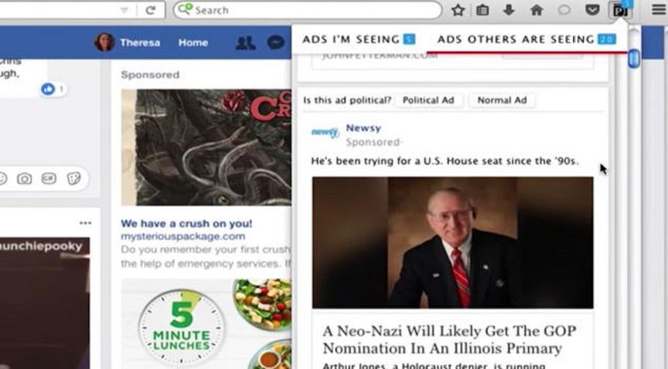Open the bookmarks list icon
The height and width of the screenshot is (369, 668).
(x=483, y=10)
